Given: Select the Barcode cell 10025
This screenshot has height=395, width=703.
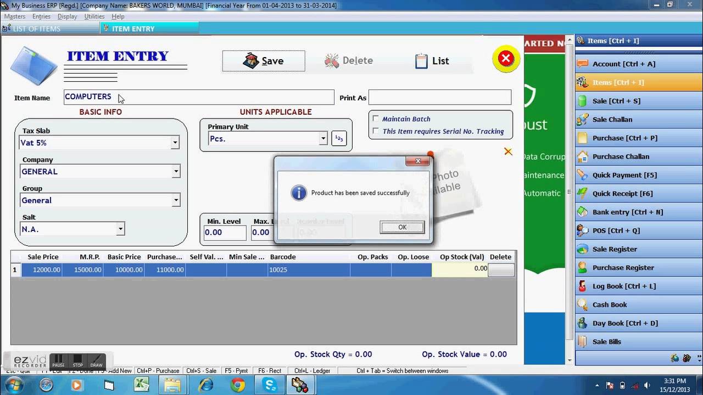Looking at the screenshot, I should [x=309, y=269].
